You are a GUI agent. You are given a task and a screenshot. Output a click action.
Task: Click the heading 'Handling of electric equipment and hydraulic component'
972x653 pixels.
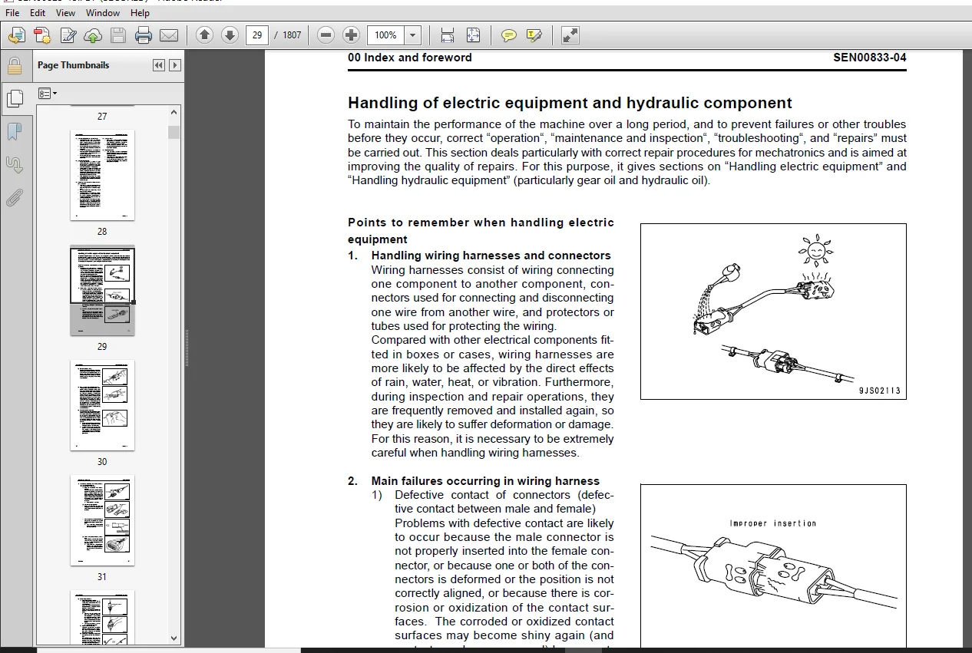[570, 103]
